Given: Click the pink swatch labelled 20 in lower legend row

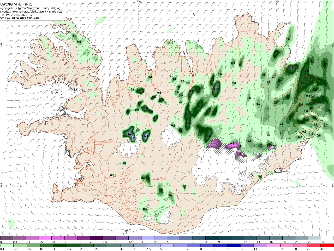Looking at the screenshot, I should click(x=300, y=246).
